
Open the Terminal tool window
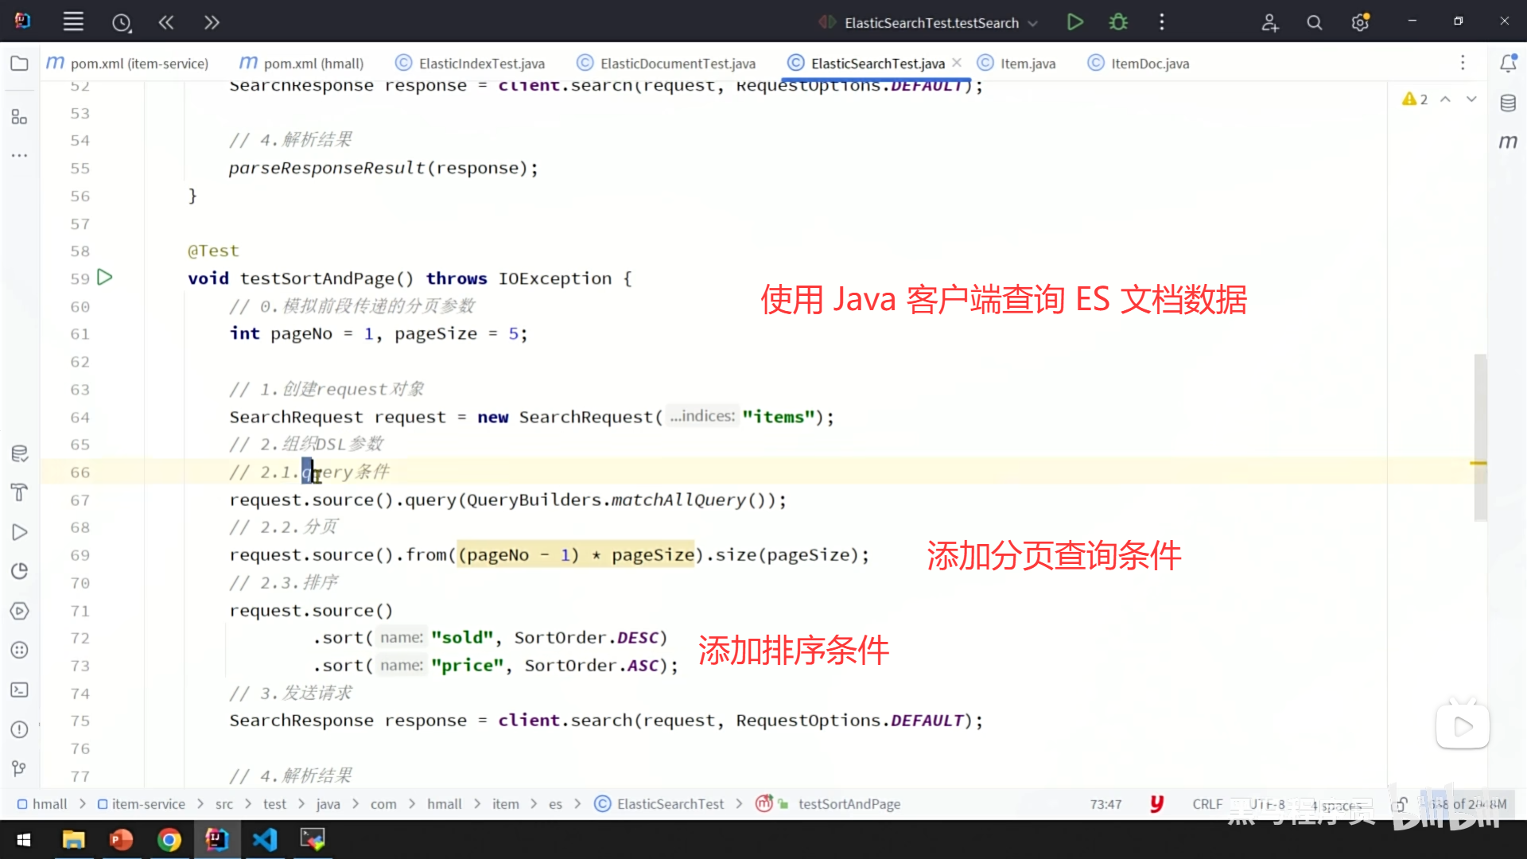pyautogui.click(x=19, y=690)
